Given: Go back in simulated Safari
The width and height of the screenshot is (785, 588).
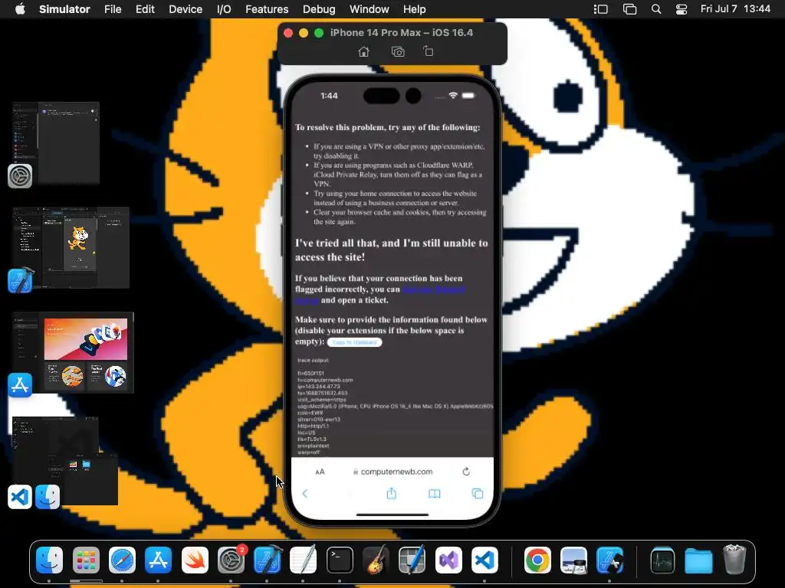Looking at the screenshot, I should tap(305, 494).
